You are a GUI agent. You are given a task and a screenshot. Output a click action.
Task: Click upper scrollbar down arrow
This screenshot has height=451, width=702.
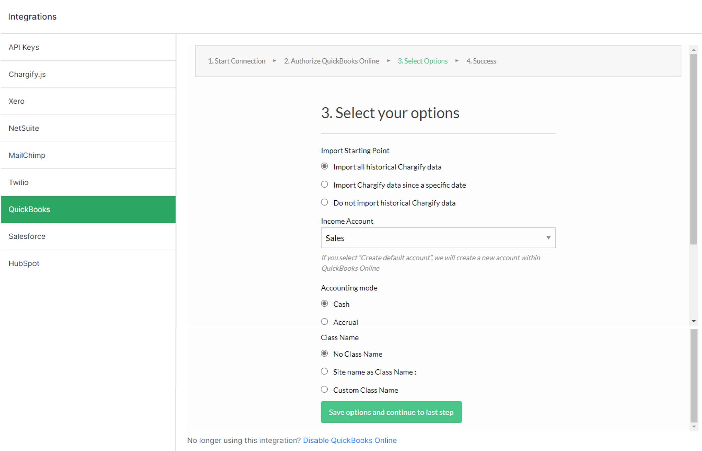693,321
